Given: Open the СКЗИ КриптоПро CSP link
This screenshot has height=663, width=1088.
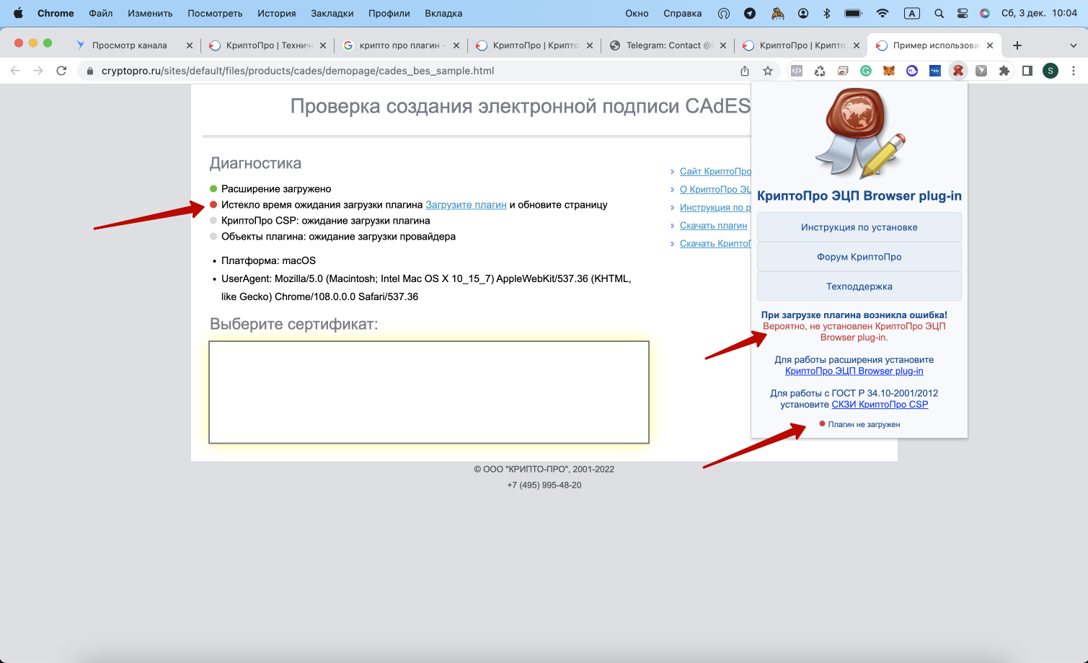Looking at the screenshot, I should point(880,405).
